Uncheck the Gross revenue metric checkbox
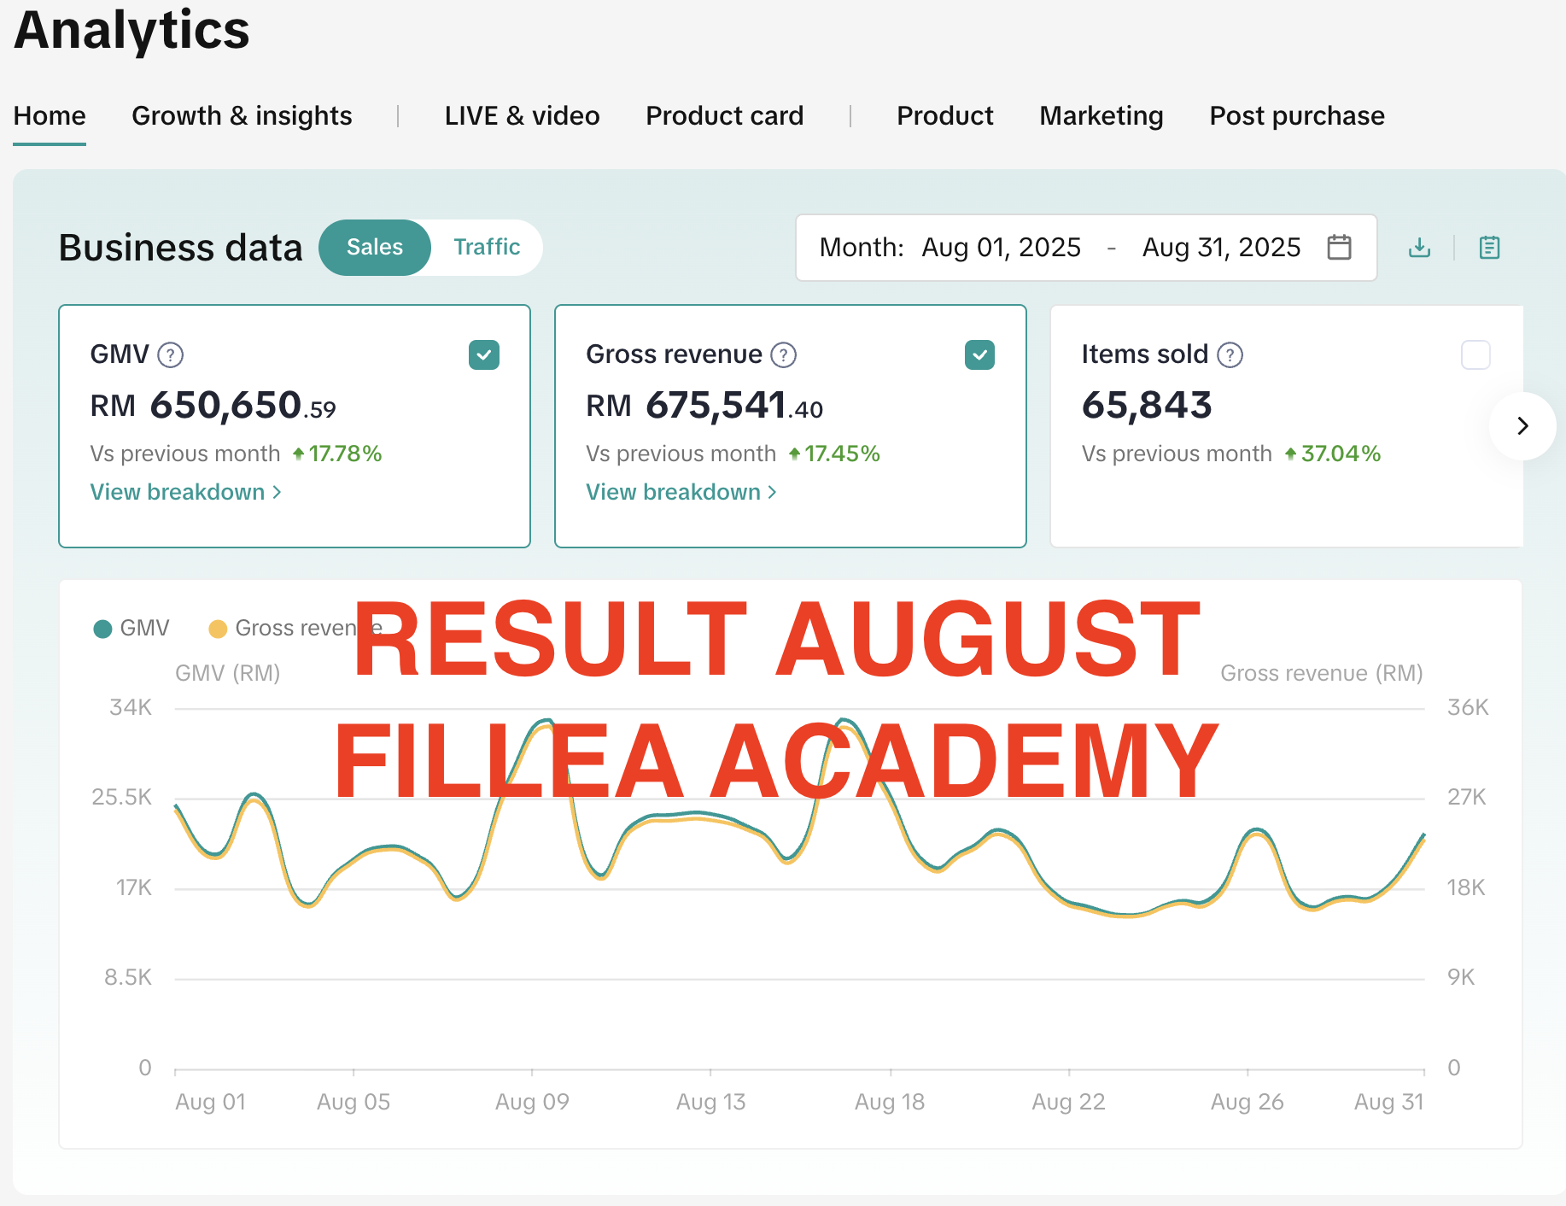 [x=979, y=354]
